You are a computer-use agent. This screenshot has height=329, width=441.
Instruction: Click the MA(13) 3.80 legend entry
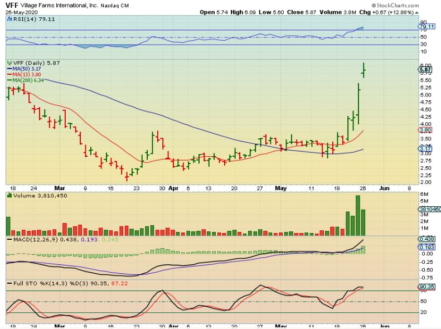point(24,75)
